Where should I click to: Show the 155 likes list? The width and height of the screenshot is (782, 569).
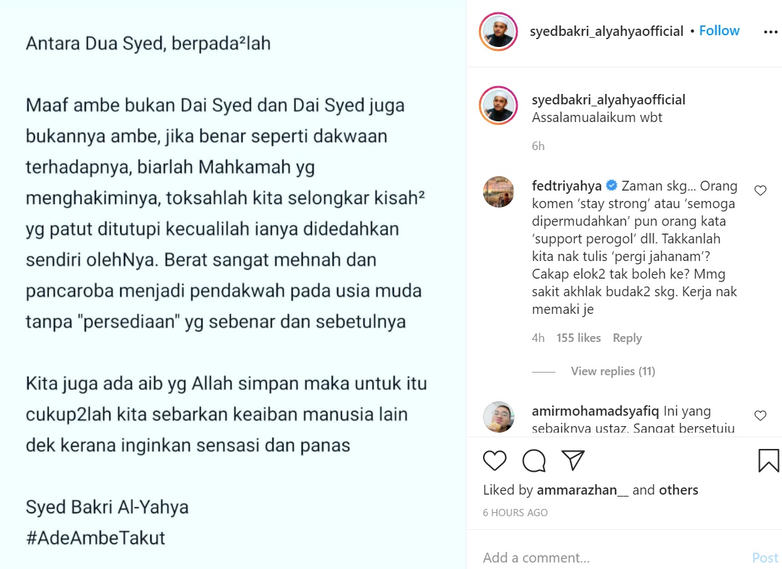pos(578,338)
